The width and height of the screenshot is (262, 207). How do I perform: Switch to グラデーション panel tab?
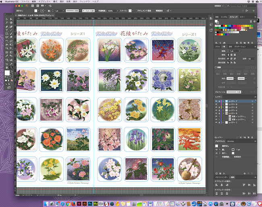240,47
